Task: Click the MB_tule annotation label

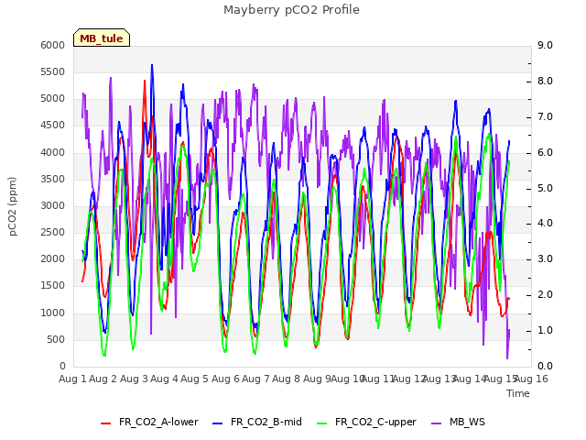Action: pos(102,38)
